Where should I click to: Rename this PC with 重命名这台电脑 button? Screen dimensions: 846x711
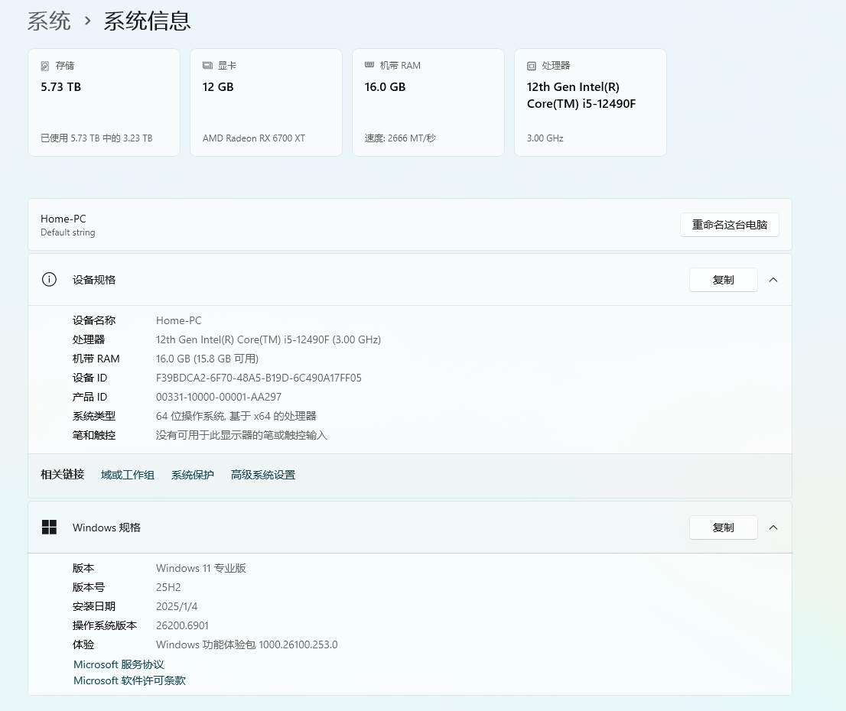pos(729,225)
